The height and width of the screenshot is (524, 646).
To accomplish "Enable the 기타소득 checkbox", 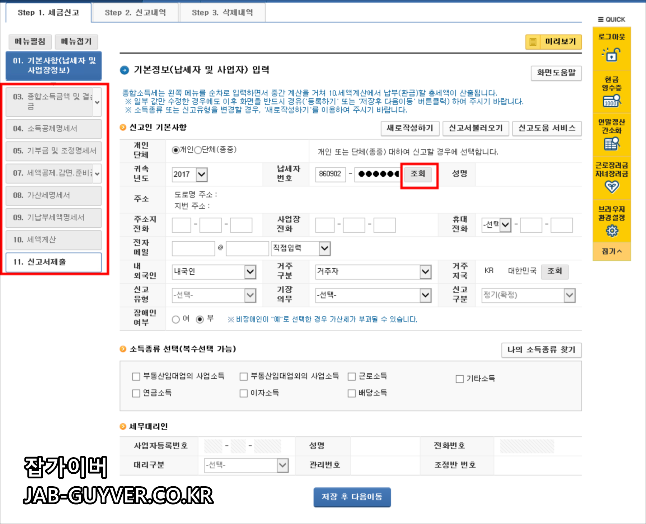I will [459, 379].
